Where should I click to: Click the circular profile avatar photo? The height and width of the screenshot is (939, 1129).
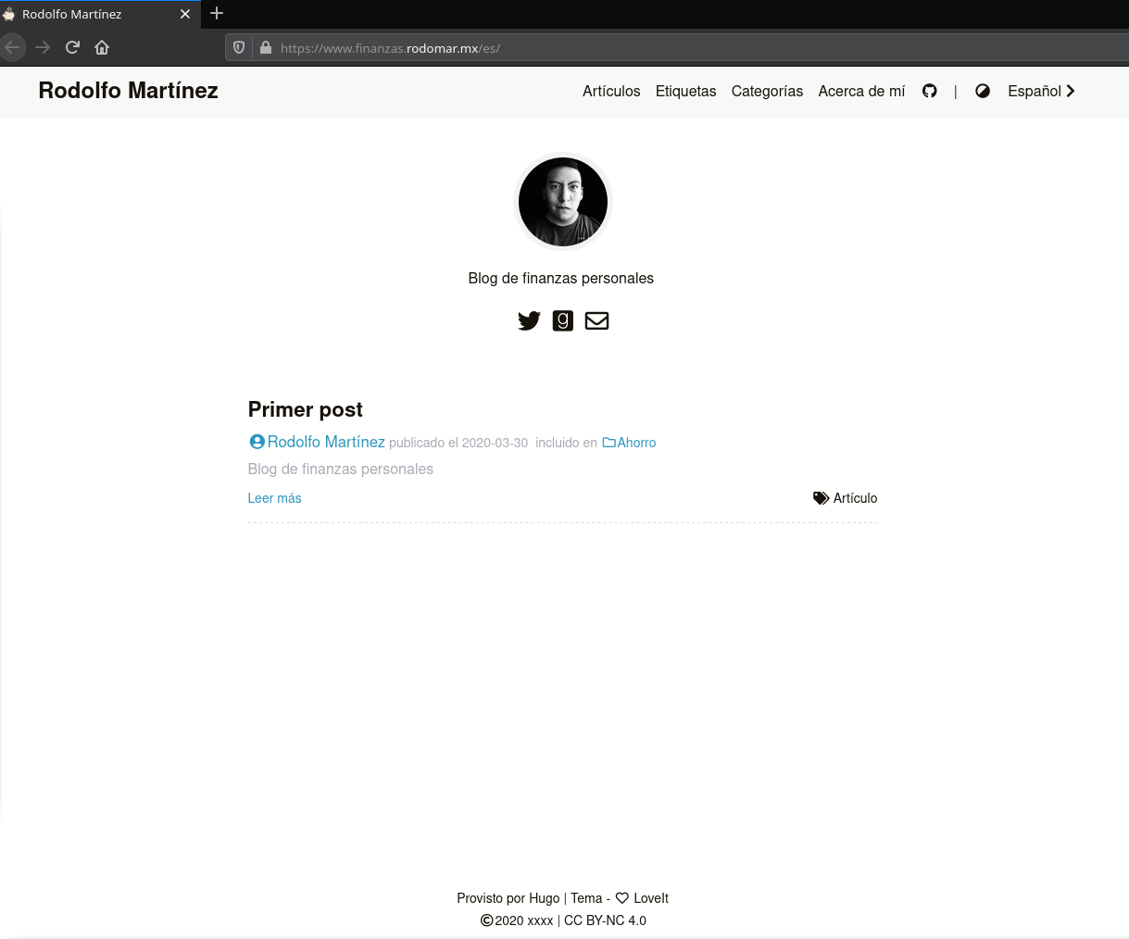coord(563,202)
